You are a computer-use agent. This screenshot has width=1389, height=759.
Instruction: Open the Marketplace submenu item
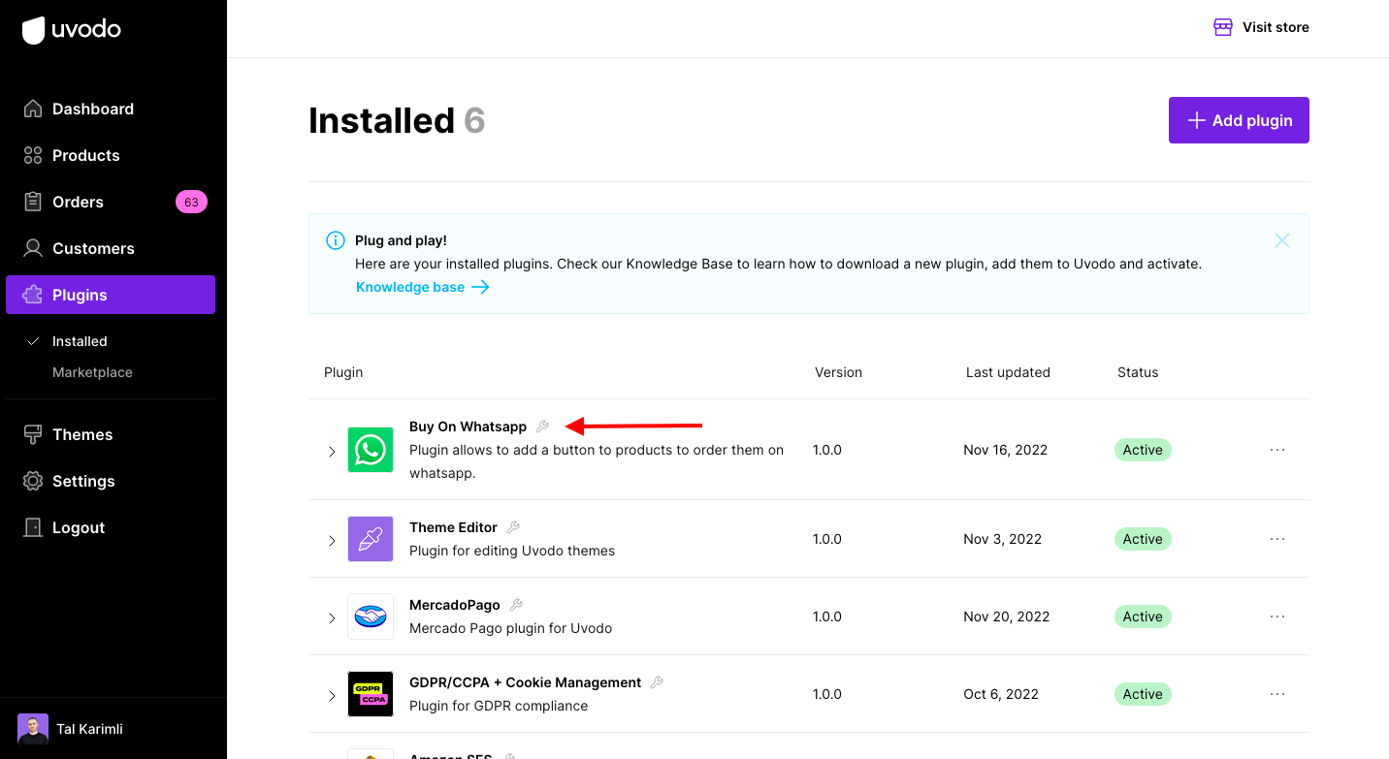(92, 372)
